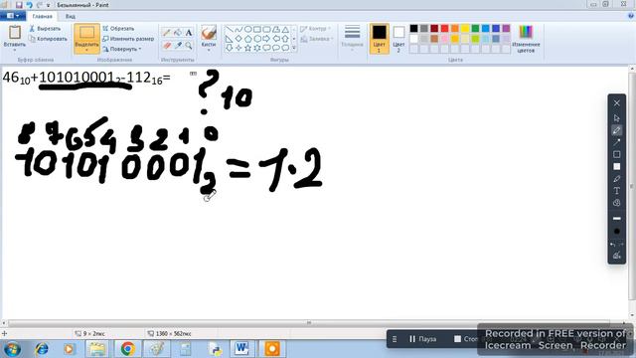This screenshot has width=636, height=358.
Task: Pick the marker highlighter in recorder panel
Action: point(616,179)
